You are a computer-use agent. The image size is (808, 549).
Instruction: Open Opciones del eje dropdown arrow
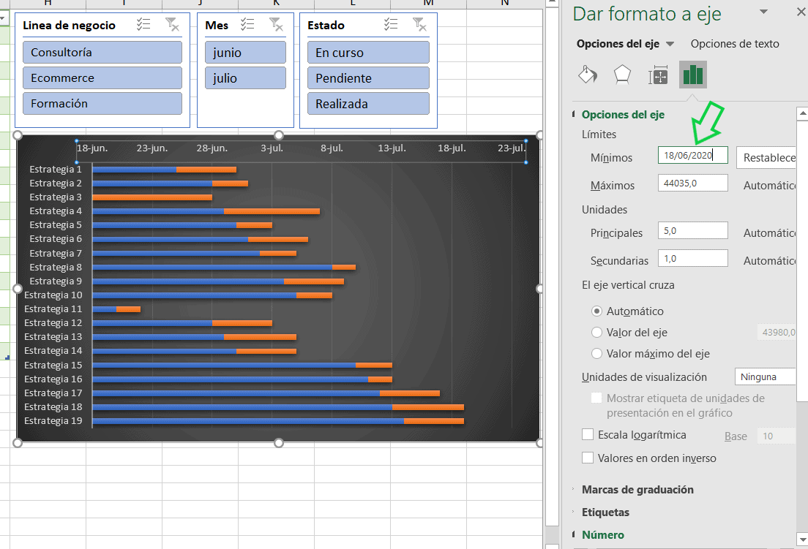pyautogui.click(x=670, y=45)
